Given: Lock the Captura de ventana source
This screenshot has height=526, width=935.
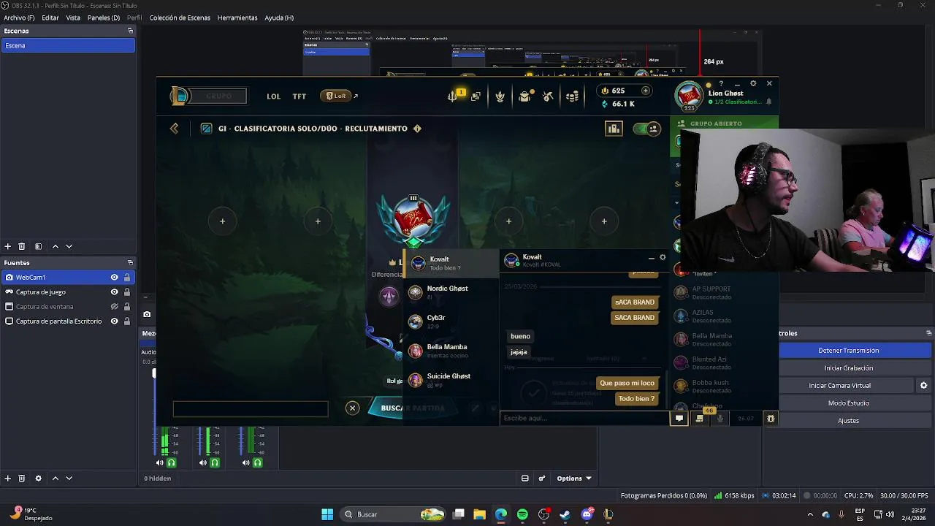Looking at the screenshot, I should [126, 307].
